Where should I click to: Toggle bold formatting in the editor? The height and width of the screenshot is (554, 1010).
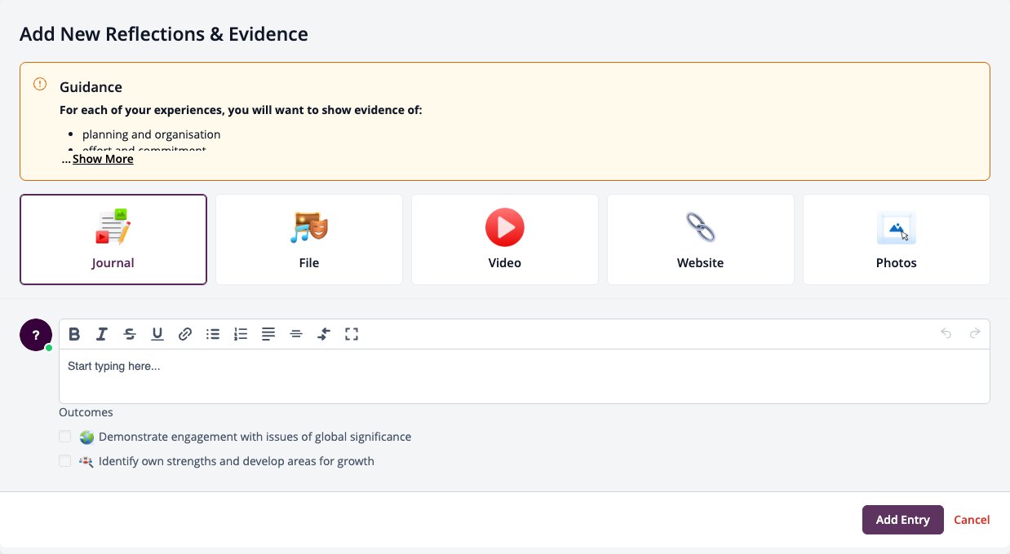coord(74,334)
